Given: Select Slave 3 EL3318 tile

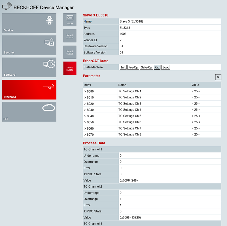Looking at the screenshot, I should [x=70, y=68].
